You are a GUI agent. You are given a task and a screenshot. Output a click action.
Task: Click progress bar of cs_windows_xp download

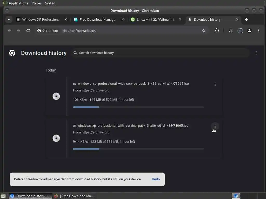(x=138, y=107)
